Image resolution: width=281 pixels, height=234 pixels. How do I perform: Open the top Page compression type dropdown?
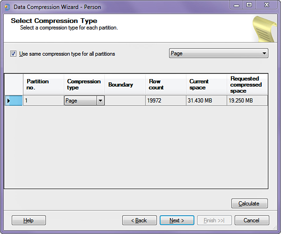(218, 53)
